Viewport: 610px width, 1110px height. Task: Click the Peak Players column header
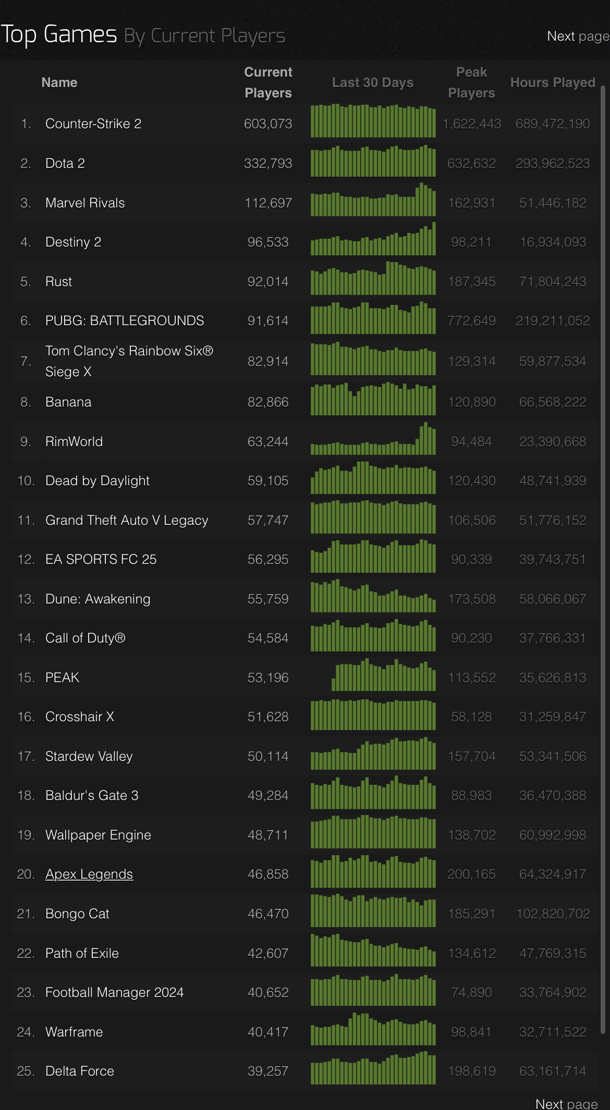[x=471, y=82]
